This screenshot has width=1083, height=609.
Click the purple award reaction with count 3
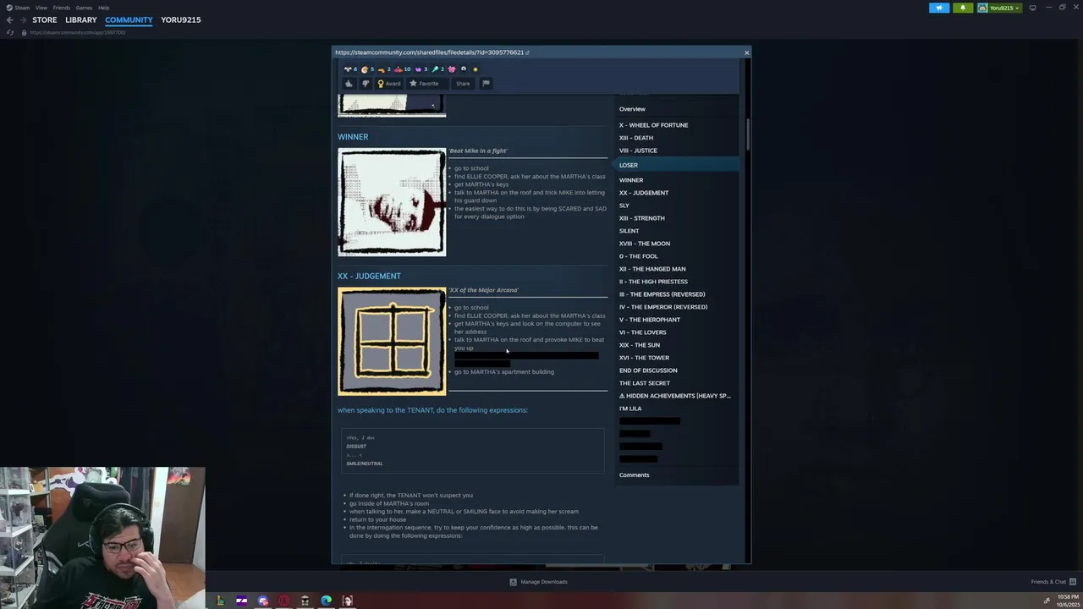pos(421,69)
